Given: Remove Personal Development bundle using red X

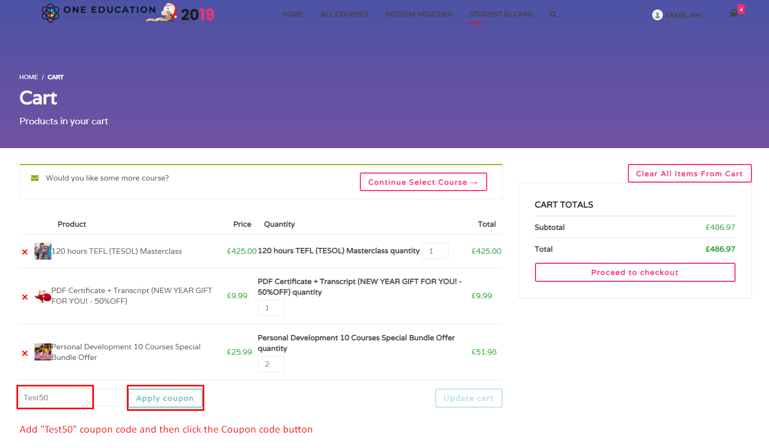Looking at the screenshot, I should 24,352.
